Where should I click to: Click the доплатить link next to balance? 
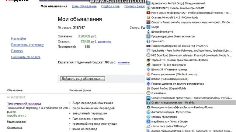tap(104, 42)
